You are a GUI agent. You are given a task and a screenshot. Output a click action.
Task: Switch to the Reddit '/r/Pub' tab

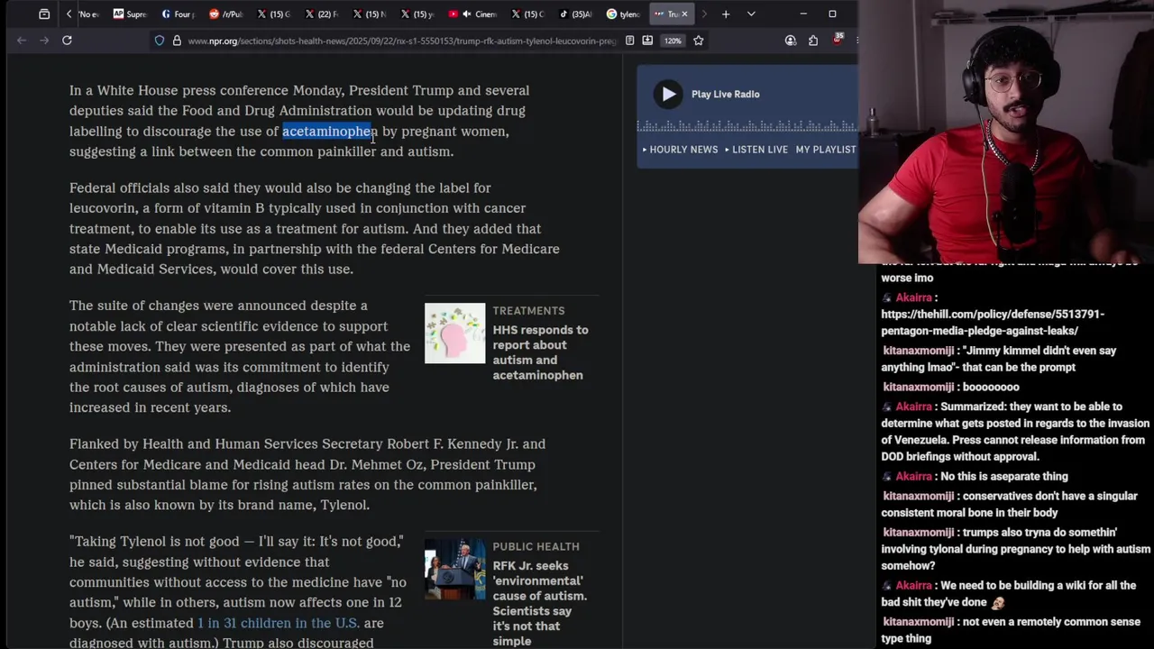pos(225,14)
